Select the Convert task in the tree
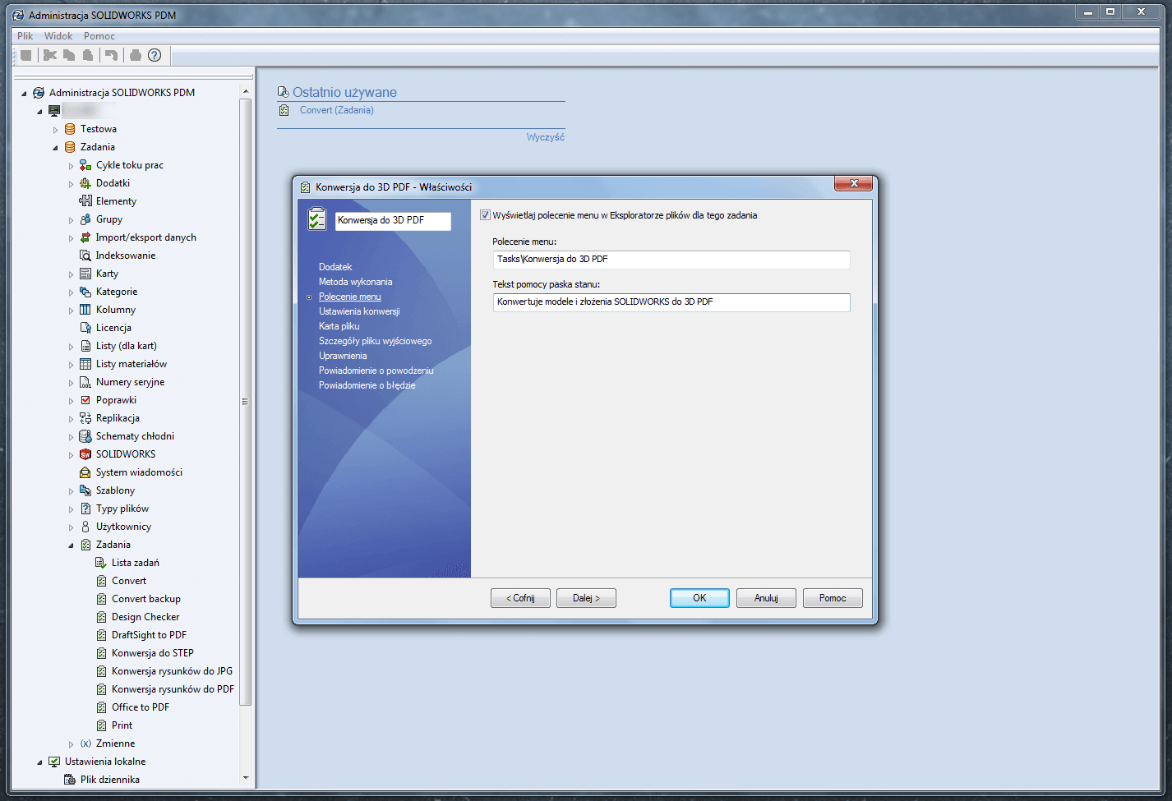1172x801 pixels. [130, 580]
